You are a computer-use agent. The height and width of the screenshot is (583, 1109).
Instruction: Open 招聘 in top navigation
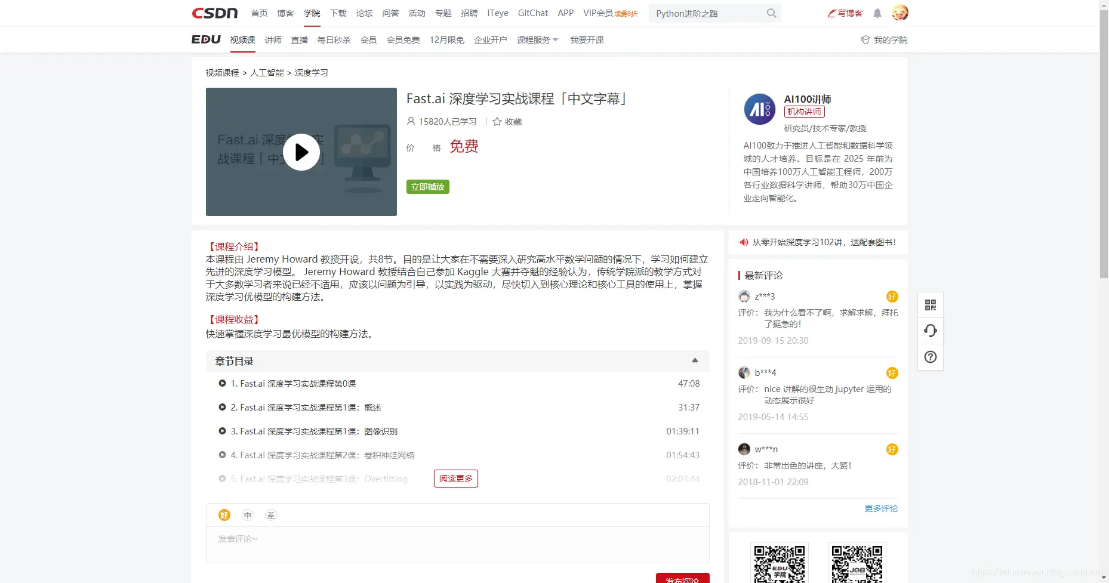(469, 13)
